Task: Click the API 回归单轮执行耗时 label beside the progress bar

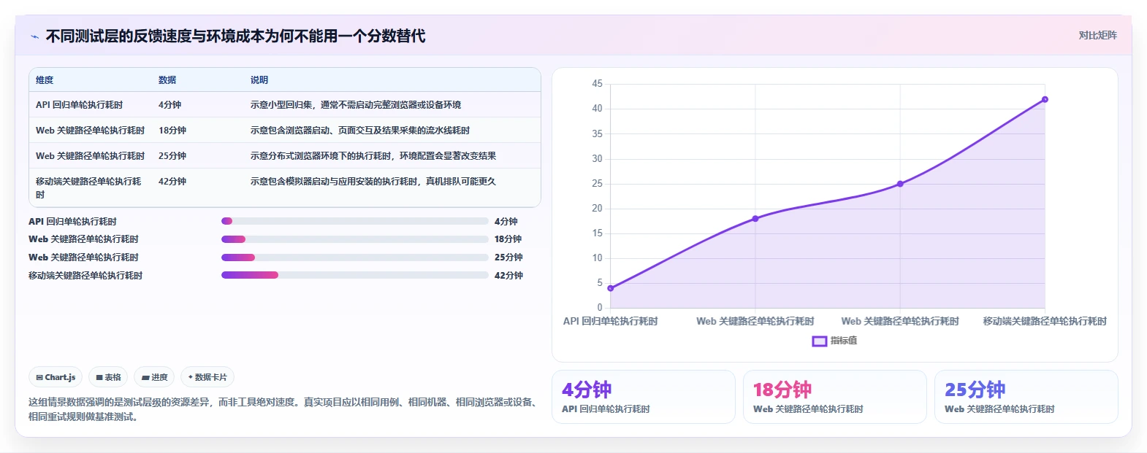Action: point(72,221)
